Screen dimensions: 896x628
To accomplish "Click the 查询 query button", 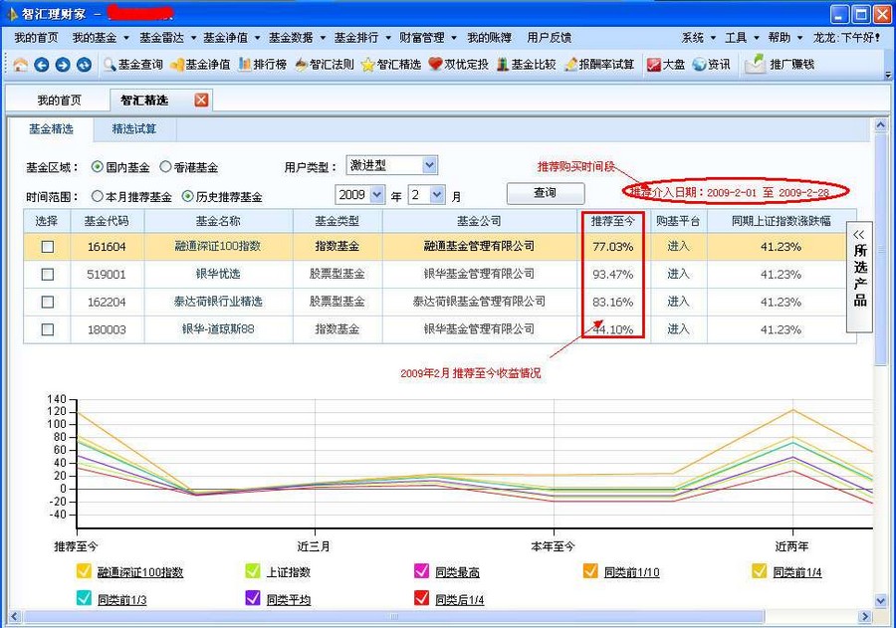I will click(x=546, y=193).
